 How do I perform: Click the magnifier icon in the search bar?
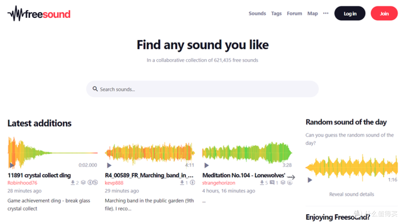coord(95,89)
